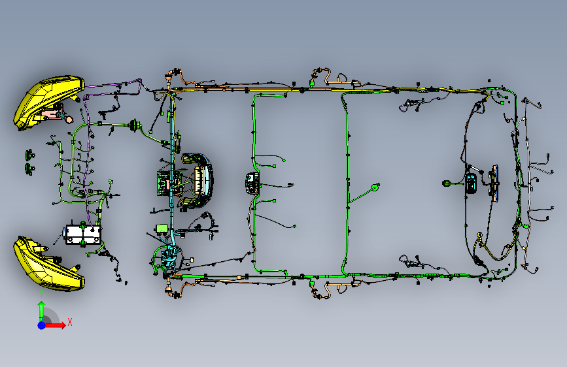Image resolution: width=567 pixels, height=367 pixels.
Task: Select the overhead console module on the roof harness
Action: point(252,183)
